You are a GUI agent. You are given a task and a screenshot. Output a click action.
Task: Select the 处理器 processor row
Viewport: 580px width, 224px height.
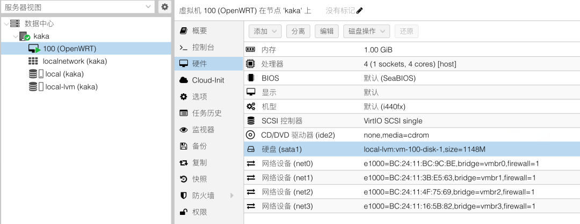coord(412,64)
